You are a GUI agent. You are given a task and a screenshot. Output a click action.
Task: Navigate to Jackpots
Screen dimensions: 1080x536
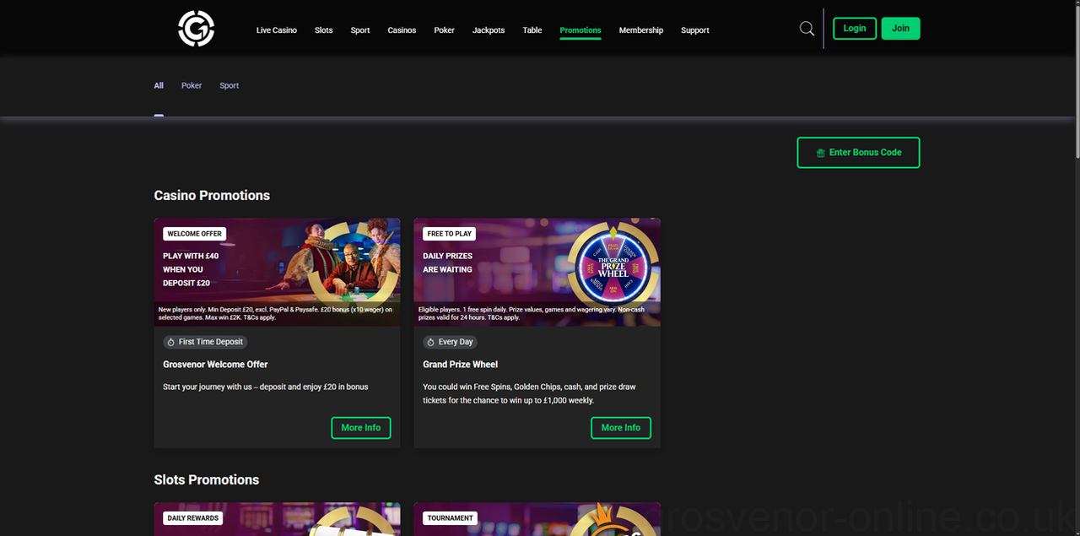tap(489, 30)
